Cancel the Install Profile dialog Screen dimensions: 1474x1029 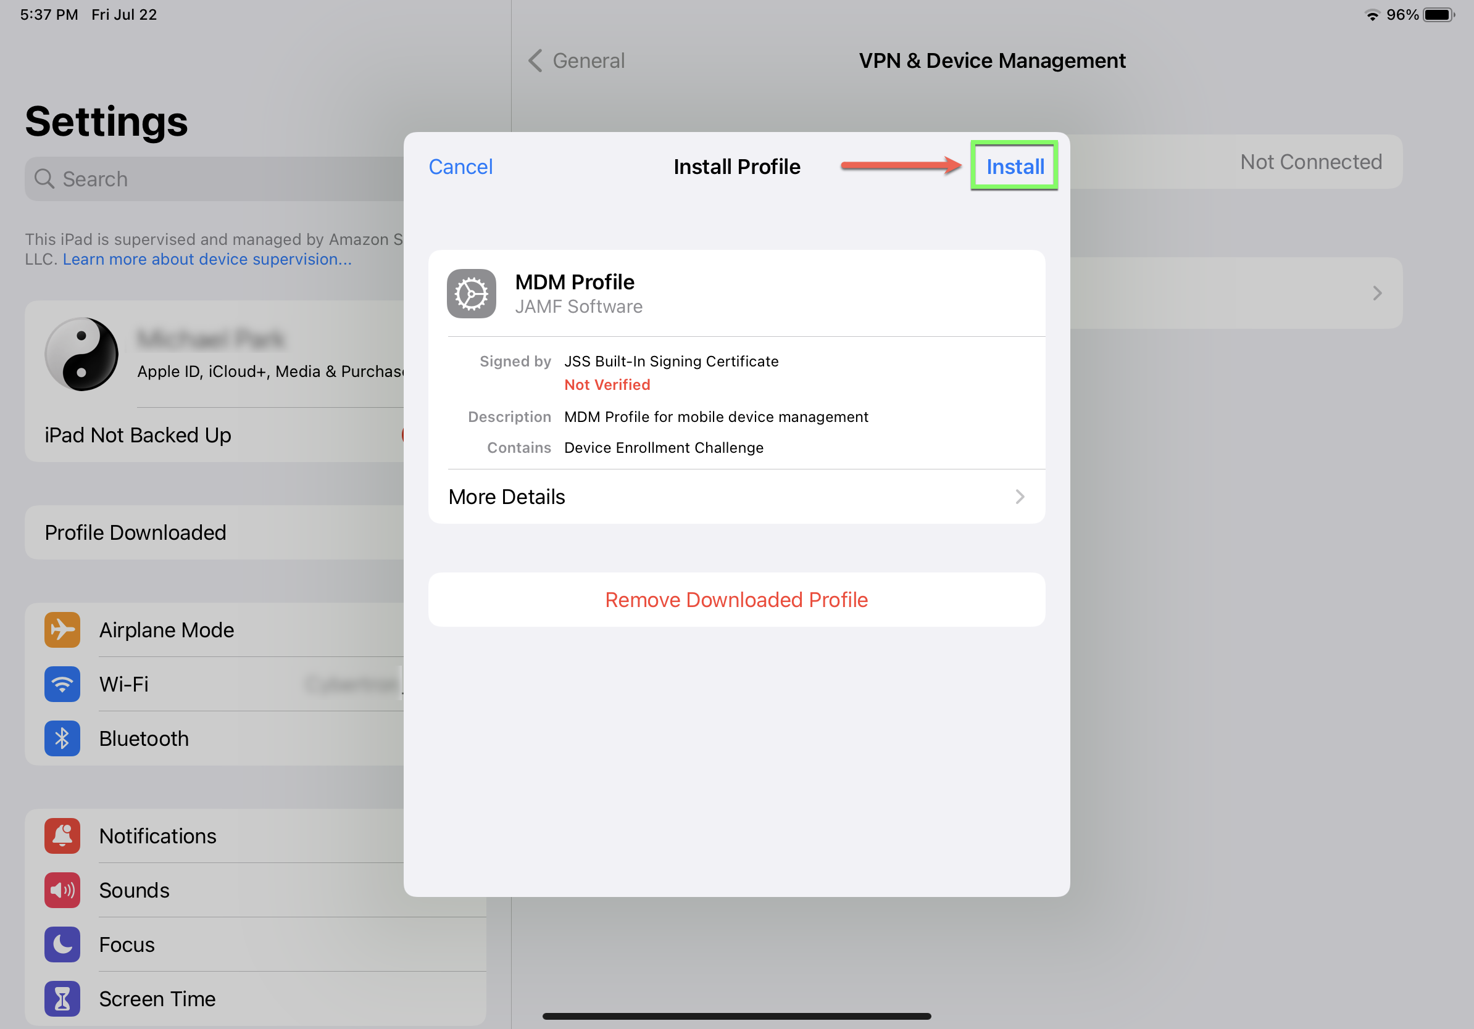[x=460, y=166]
